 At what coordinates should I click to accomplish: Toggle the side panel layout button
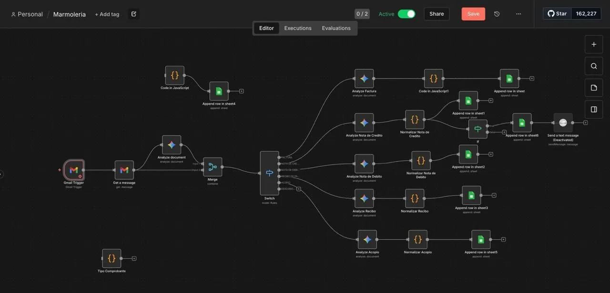tap(594, 109)
